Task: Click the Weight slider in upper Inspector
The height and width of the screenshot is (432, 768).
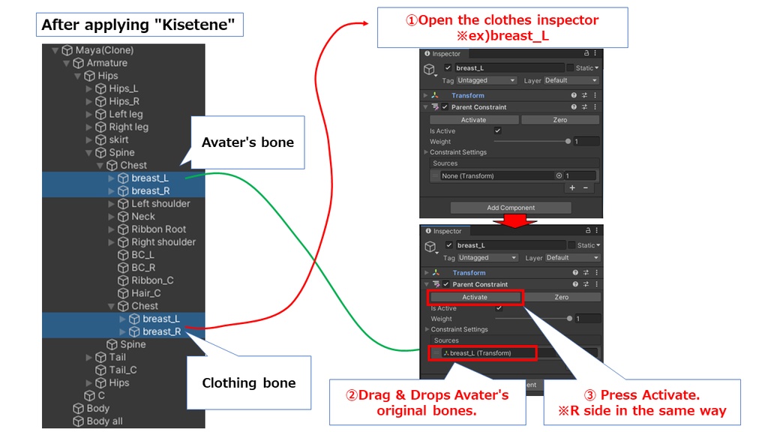Action: (x=532, y=141)
